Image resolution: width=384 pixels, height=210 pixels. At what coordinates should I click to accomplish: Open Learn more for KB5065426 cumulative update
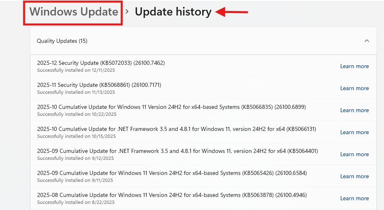354,176
